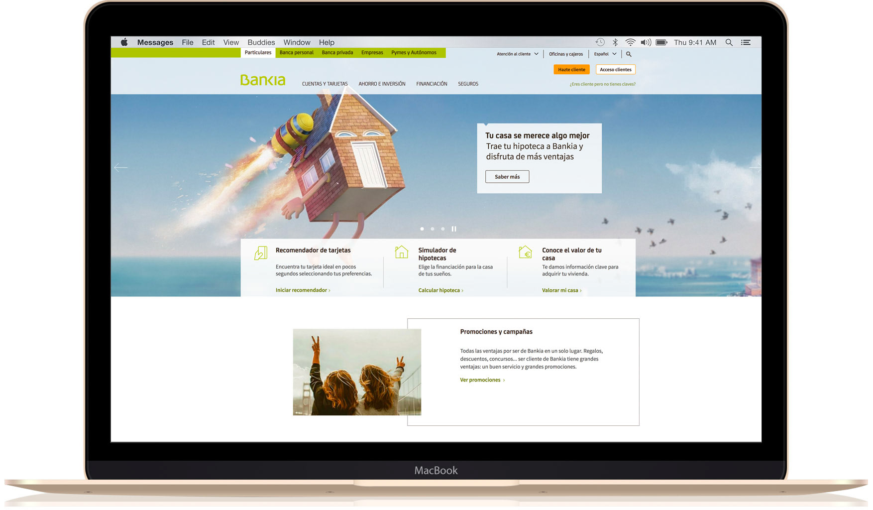The image size is (873, 510).
Task: Open Spotlight search in menu bar
Action: point(729,42)
